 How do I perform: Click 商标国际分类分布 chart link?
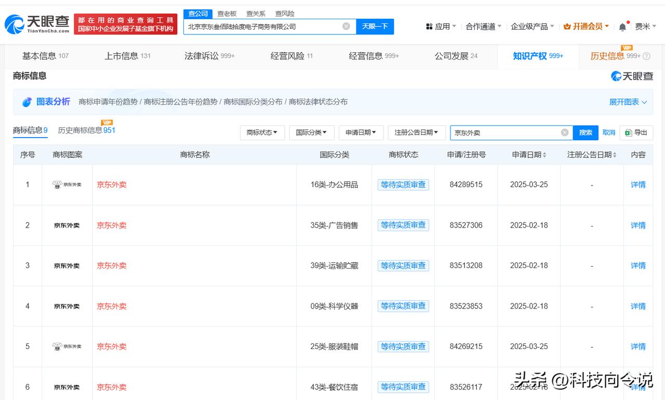(x=253, y=102)
